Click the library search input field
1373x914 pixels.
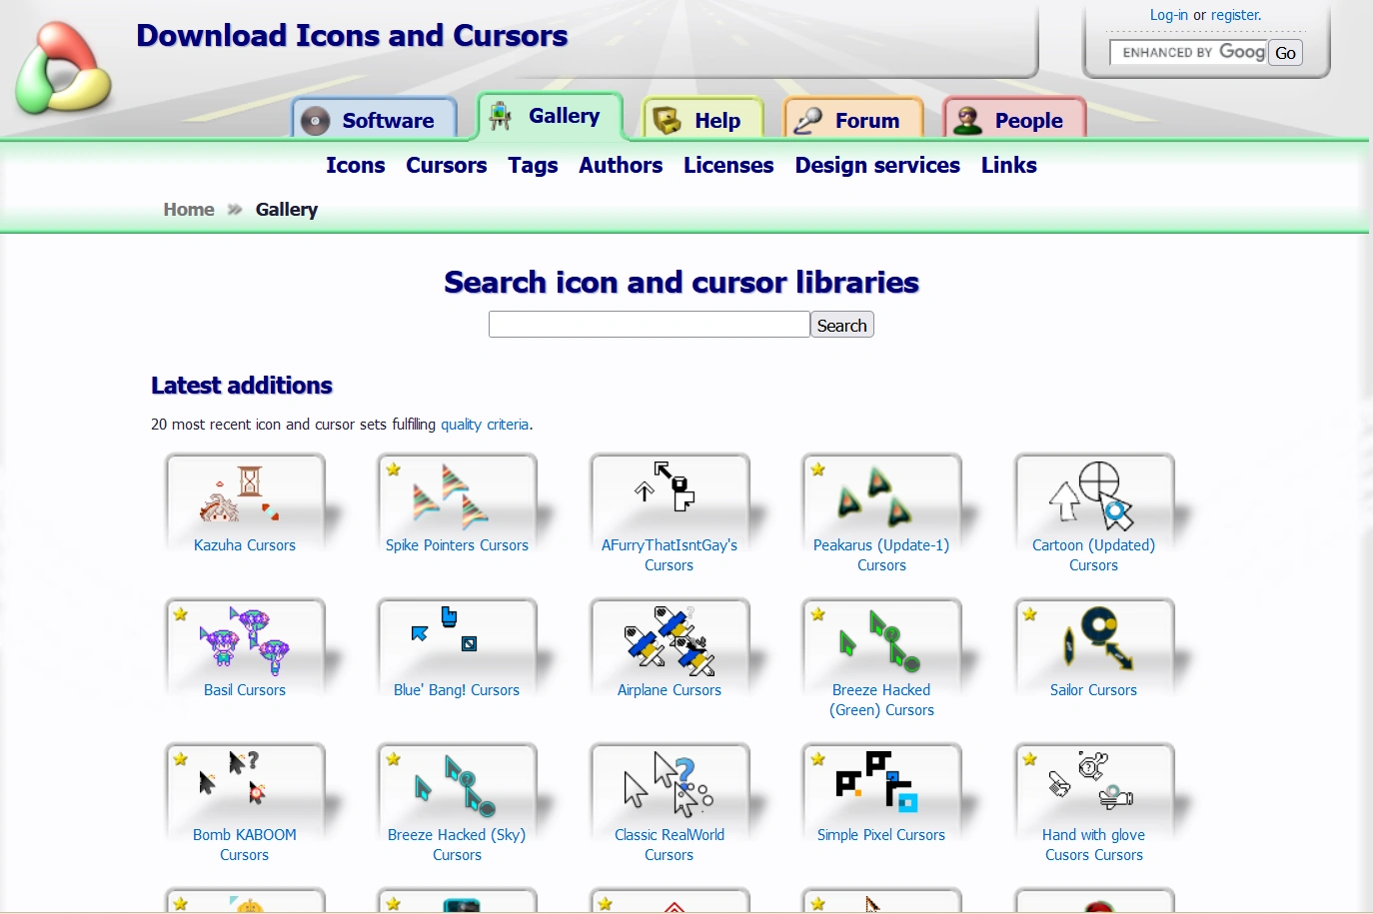pos(648,324)
